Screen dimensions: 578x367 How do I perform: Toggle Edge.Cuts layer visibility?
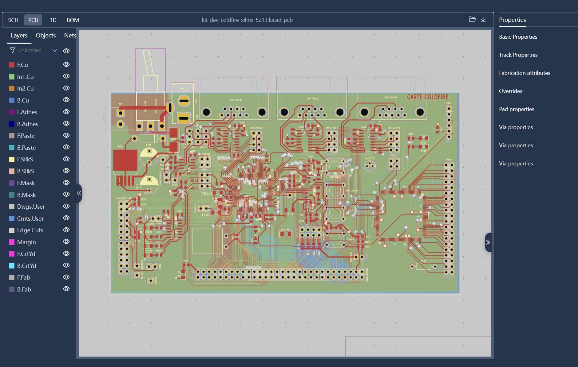tap(66, 230)
